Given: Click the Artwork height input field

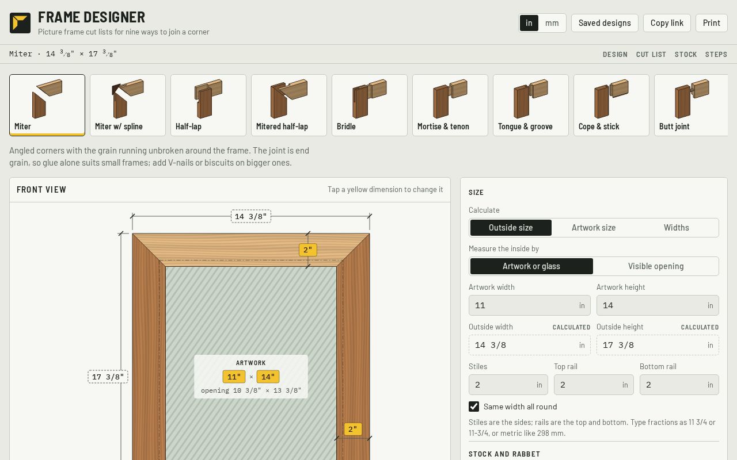Looking at the screenshot, I should [x=658, y=305].
